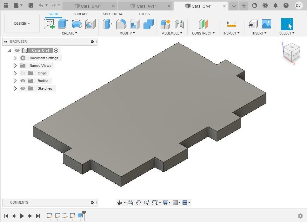The image size is (307, 222).
Task: Open the File menu icon
Action: 17,5
